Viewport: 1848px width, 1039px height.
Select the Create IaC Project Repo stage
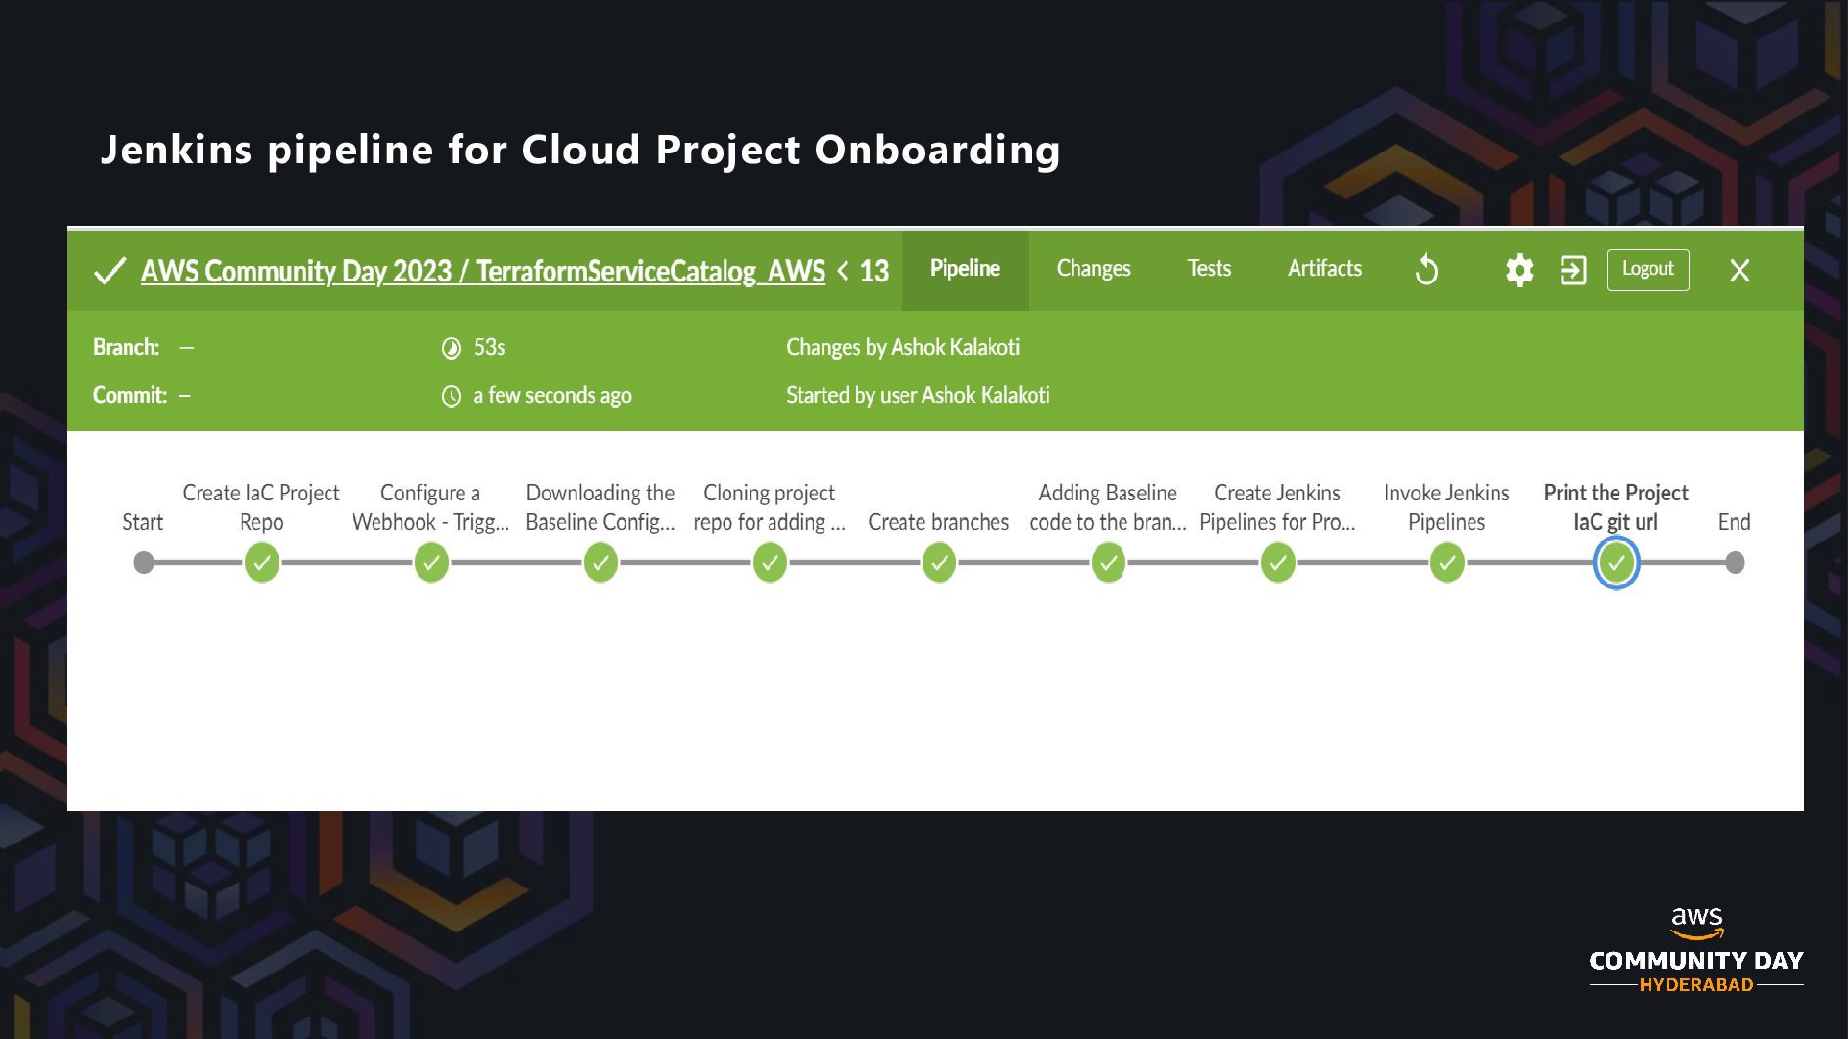[262, 563]
